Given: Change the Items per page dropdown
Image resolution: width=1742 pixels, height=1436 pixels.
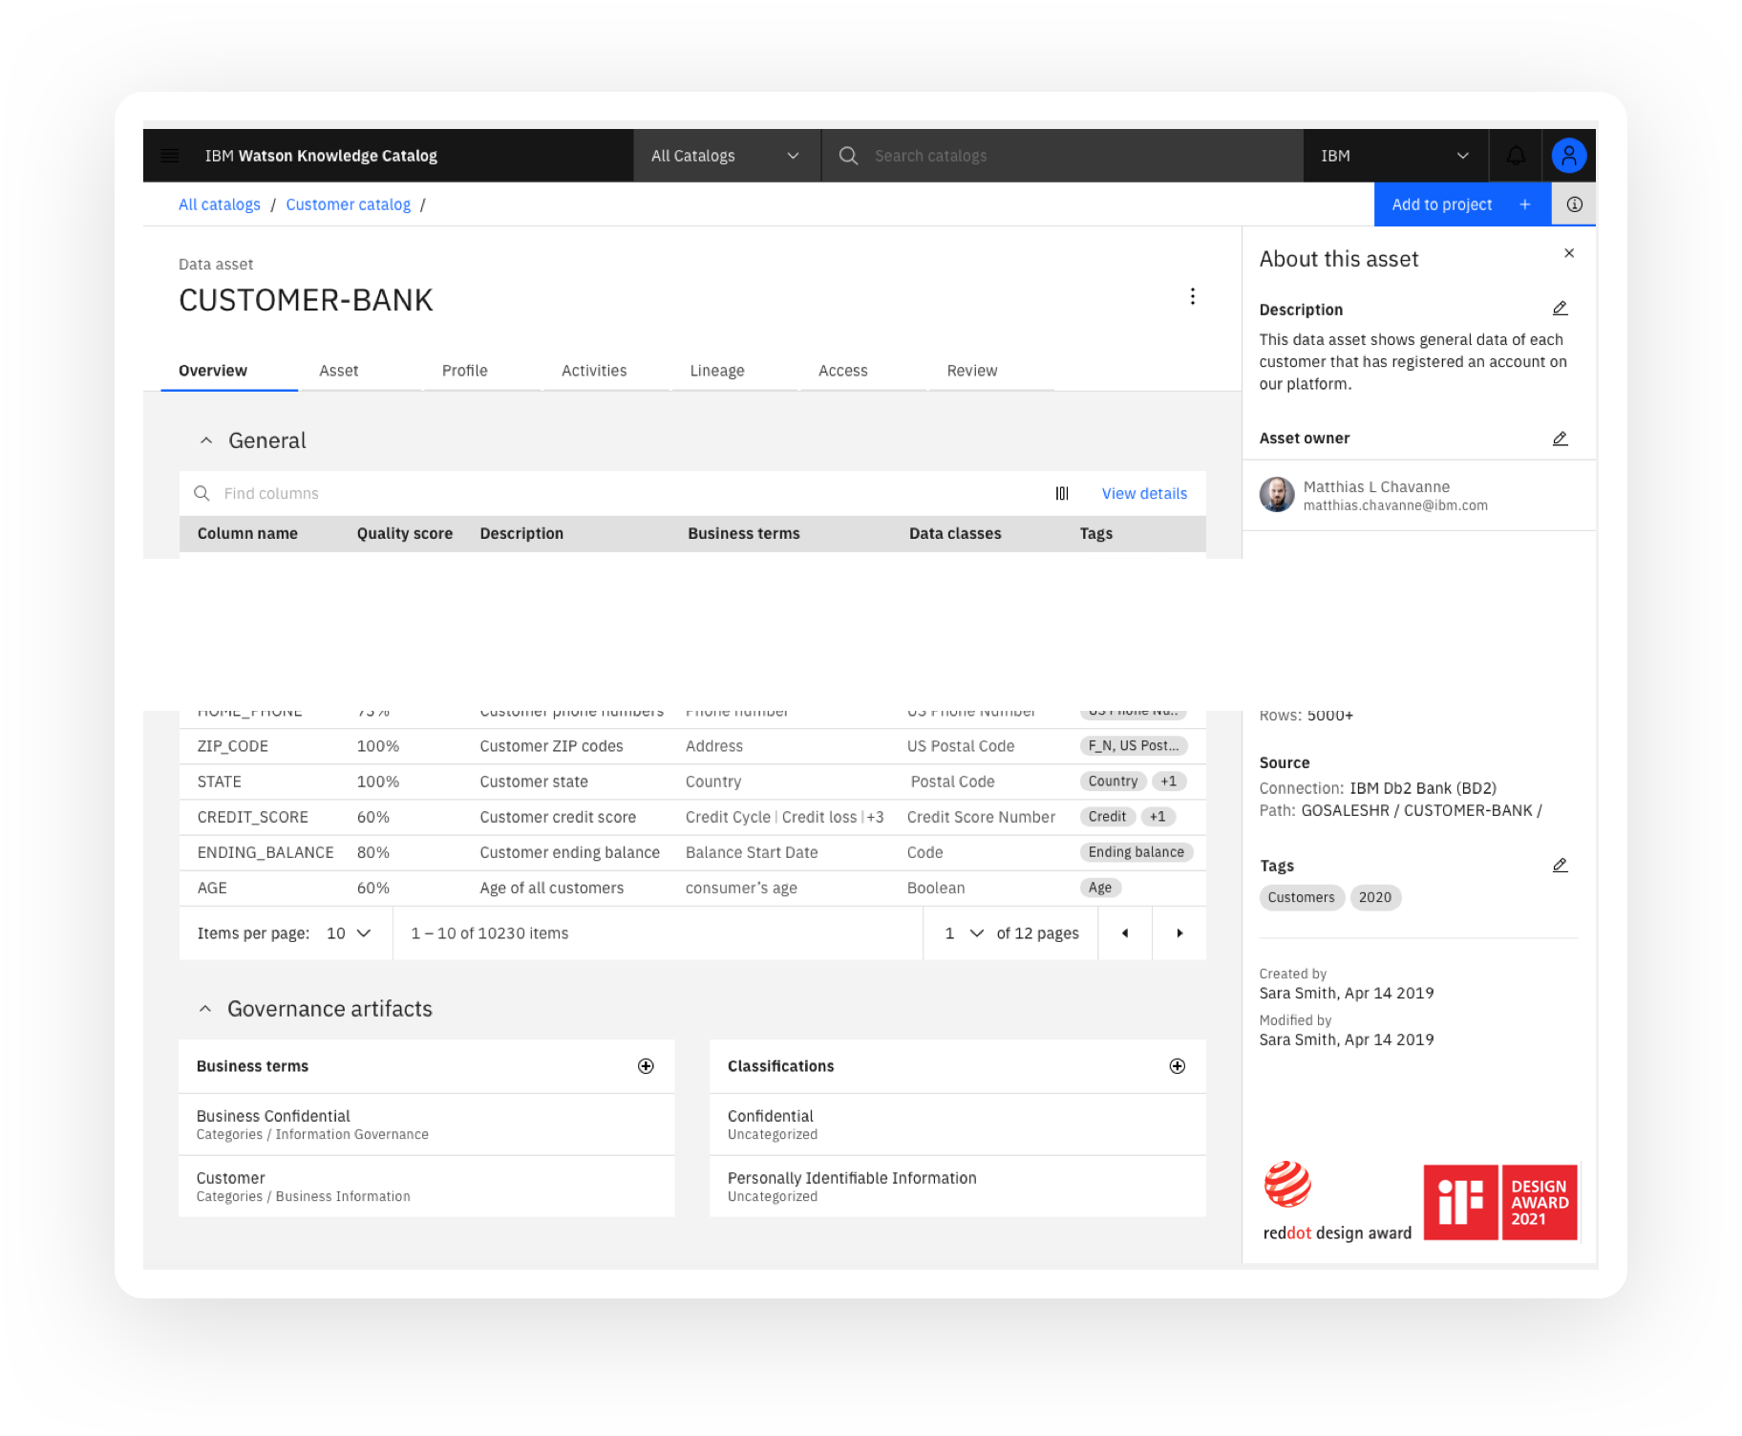Looking at the screenshot, I should tap(349, 933).
